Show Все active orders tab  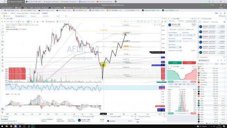tap(200, 22)
